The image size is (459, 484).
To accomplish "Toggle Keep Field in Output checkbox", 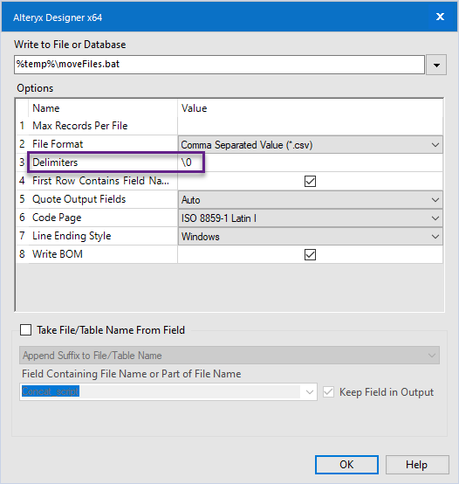I will [328, 392].
